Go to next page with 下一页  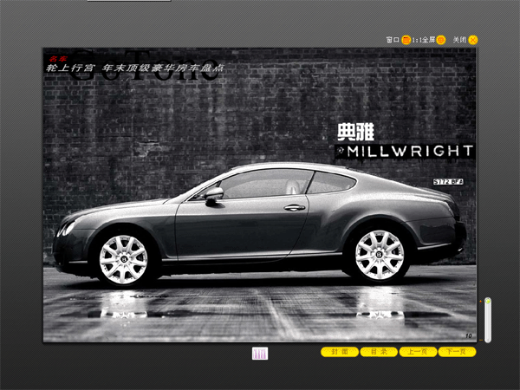coord(457,352)
